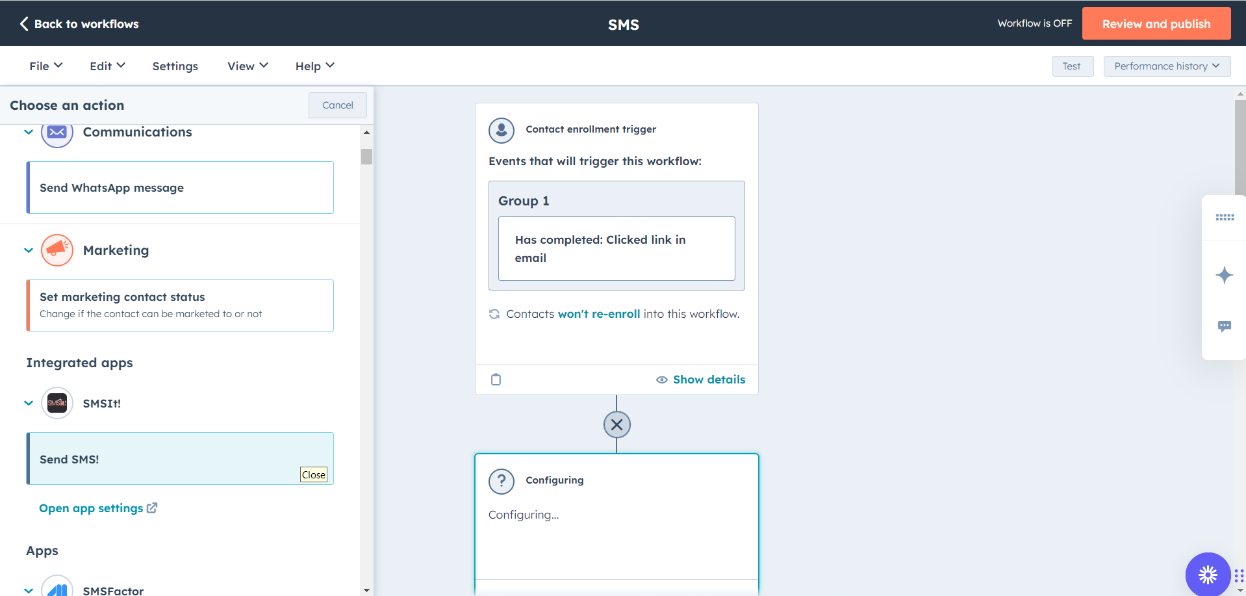Image resolution: width=1246 pixels, height=596 pixels.
Task: Click the won't re-enroll link
Action: [x=598, y=313]
